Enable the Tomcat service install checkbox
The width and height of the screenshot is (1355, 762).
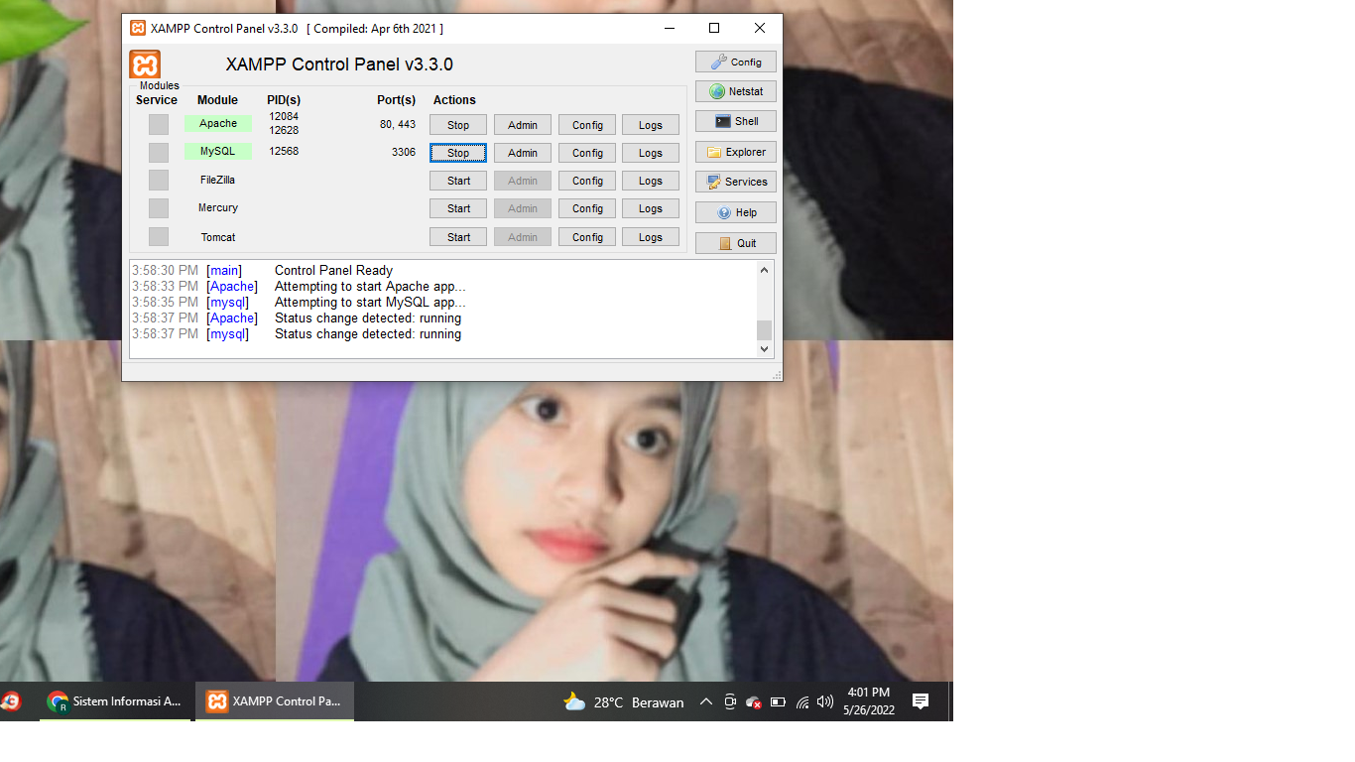pos(157,236)
